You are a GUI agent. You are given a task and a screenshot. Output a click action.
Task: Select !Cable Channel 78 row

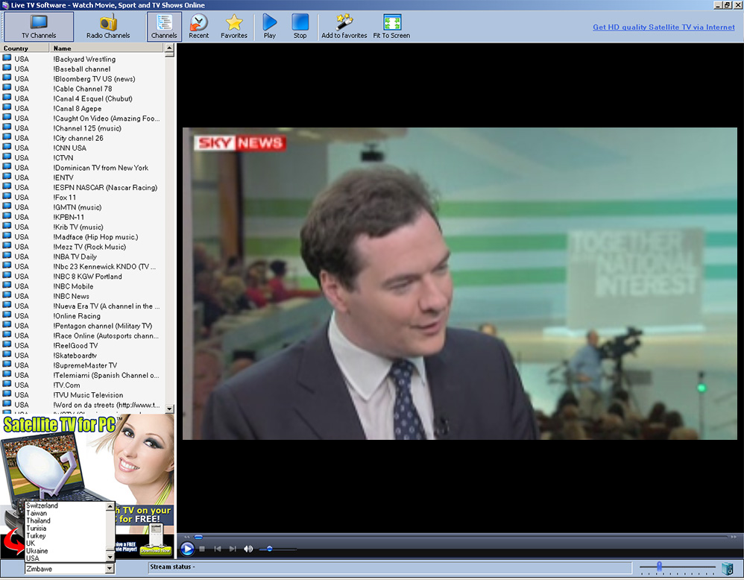[x=83, y=89]
